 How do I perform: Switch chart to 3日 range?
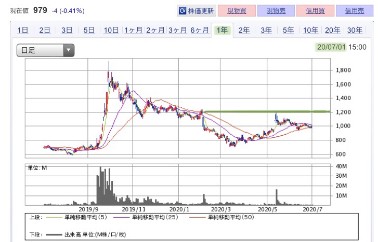point(67,30)
